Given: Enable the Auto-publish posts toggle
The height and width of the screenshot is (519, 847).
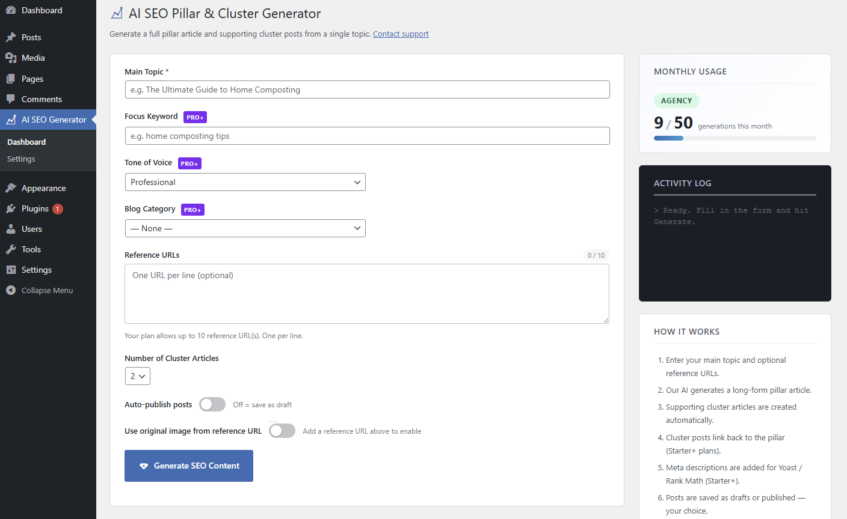Looking at the screenshot, I should pyautogui.click(x=212, y=404).
